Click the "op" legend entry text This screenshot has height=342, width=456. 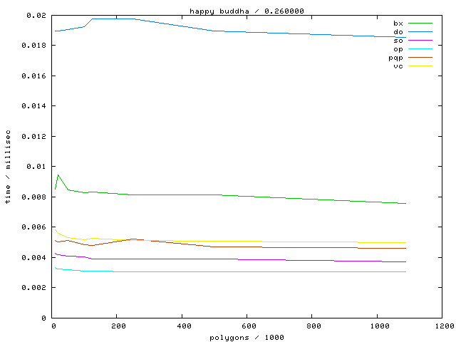(398, 49)
